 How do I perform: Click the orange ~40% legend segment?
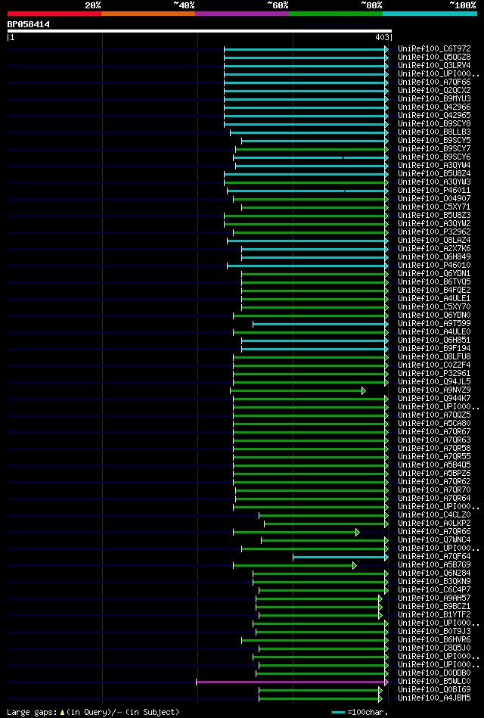pos(148,14)
